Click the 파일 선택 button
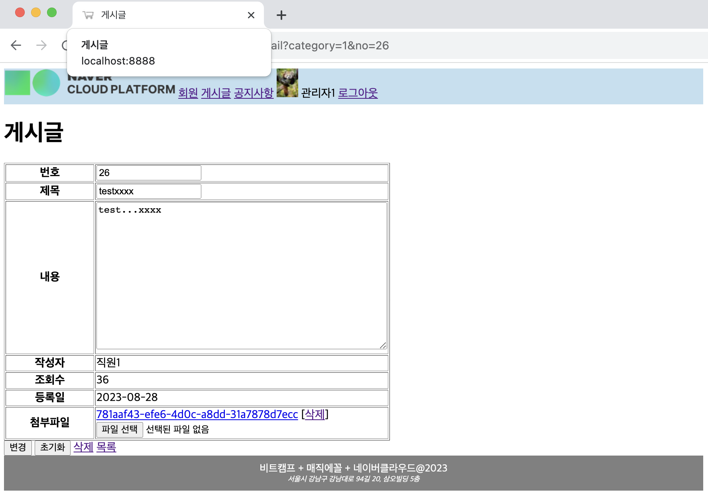Viewport: 708px width, 493px height. point(120,430)
